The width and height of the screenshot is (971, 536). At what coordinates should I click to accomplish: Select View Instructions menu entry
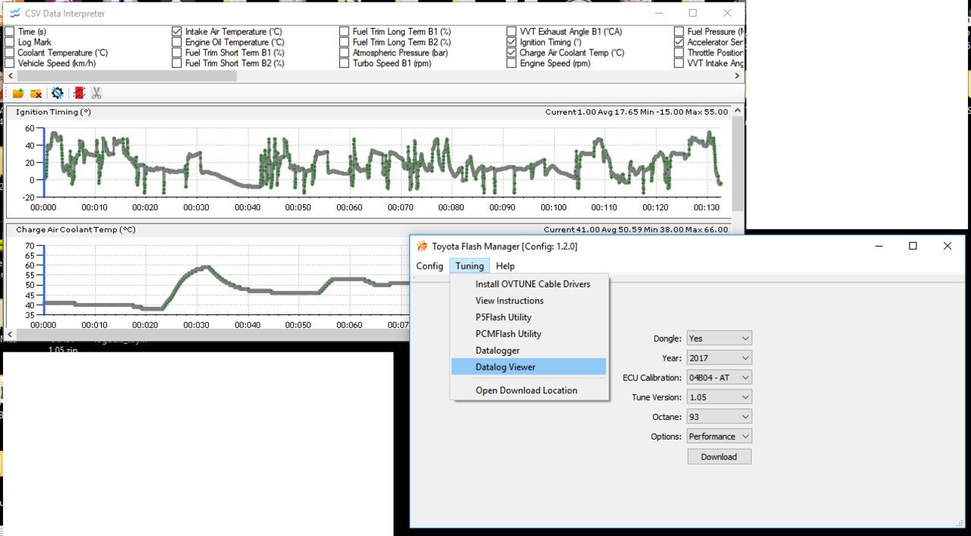point(529,301)
